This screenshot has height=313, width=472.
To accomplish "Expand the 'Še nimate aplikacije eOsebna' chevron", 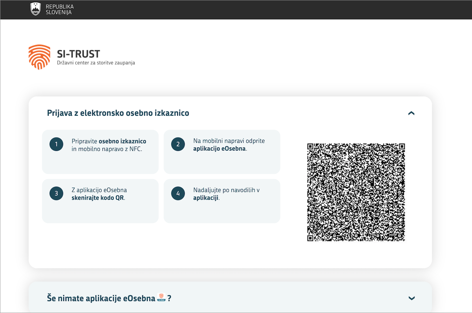I will pyautogui.click(x=412, y=298).
